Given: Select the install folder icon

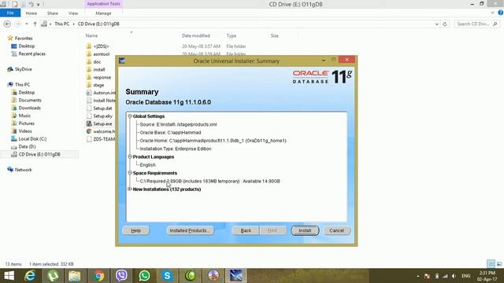Looking at the screenshot, I should click(89, 69).
